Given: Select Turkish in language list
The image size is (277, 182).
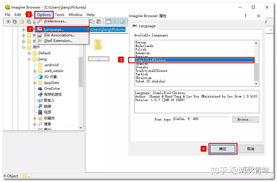Looking at the screenshot, I should click(194, 74).
